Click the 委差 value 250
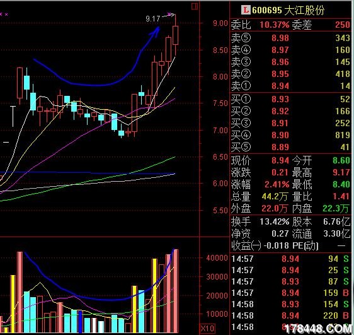354x335 pixels. pyautogui.click(x=343, y=25)
